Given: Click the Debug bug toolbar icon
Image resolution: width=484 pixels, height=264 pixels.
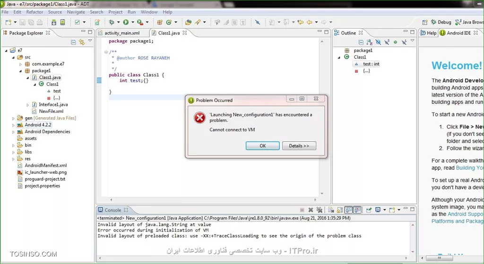Looking at the screenshot, I should [112, 22].
